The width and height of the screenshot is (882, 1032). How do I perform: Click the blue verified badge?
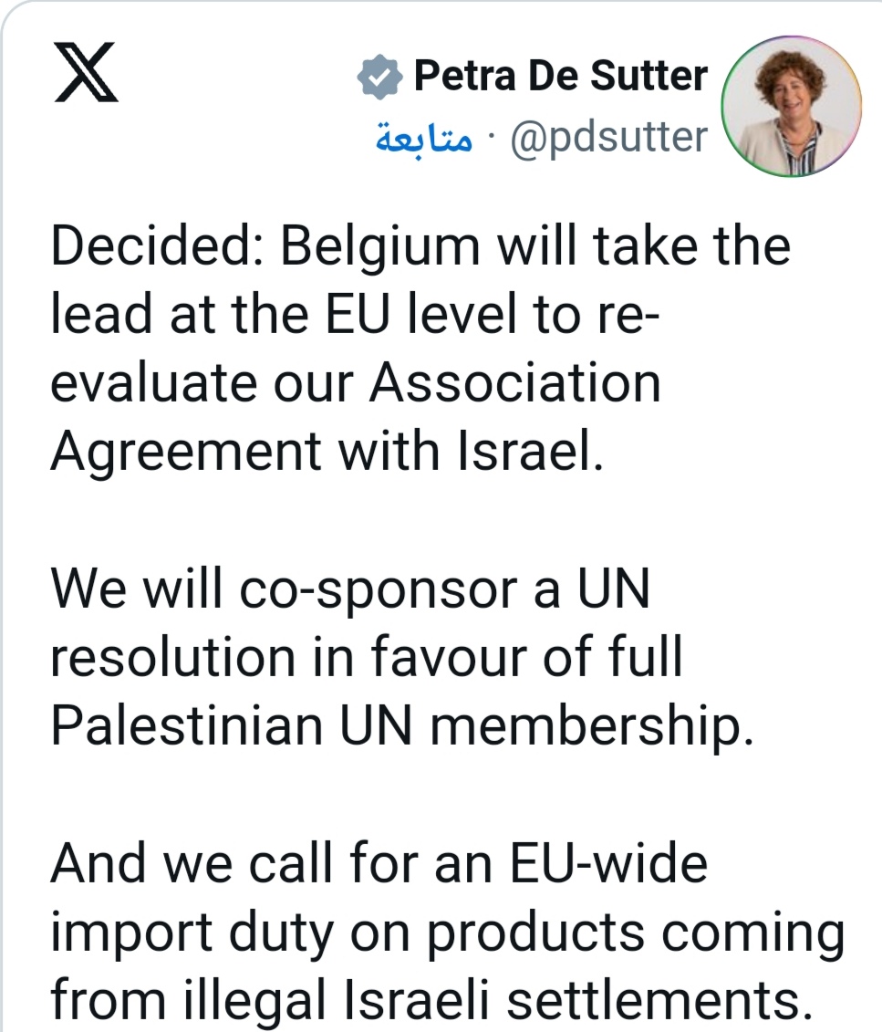379,77
